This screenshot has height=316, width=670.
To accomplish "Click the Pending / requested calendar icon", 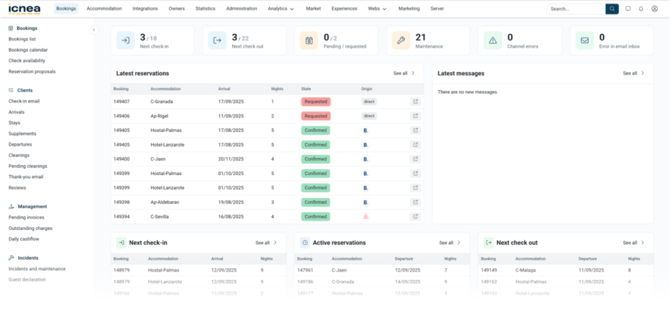I will tap(309, 40).
